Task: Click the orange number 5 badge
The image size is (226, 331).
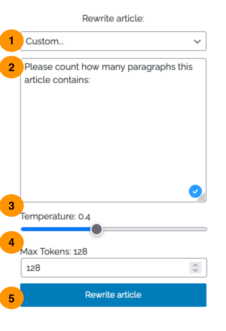Action: (x=12, y=298)
